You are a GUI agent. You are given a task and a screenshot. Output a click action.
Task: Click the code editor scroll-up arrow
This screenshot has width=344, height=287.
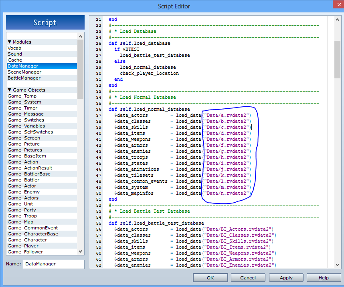click(x=337, y=20)
